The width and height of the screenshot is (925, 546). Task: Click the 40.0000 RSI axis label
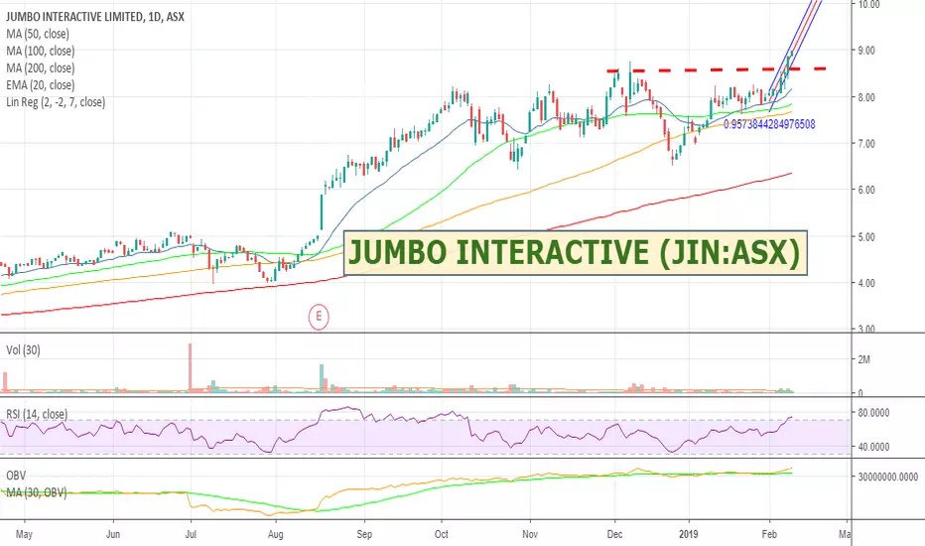coord(873,447)
